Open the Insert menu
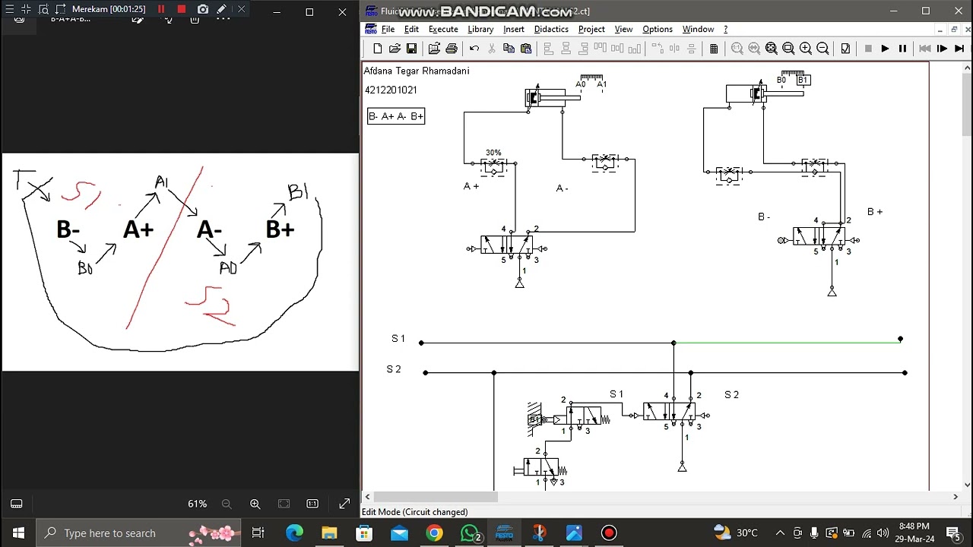 [x=514, y=29]
